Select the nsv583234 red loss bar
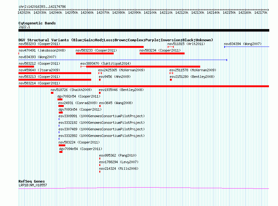This screenshot has width=278, height=206. coord(162,53)
